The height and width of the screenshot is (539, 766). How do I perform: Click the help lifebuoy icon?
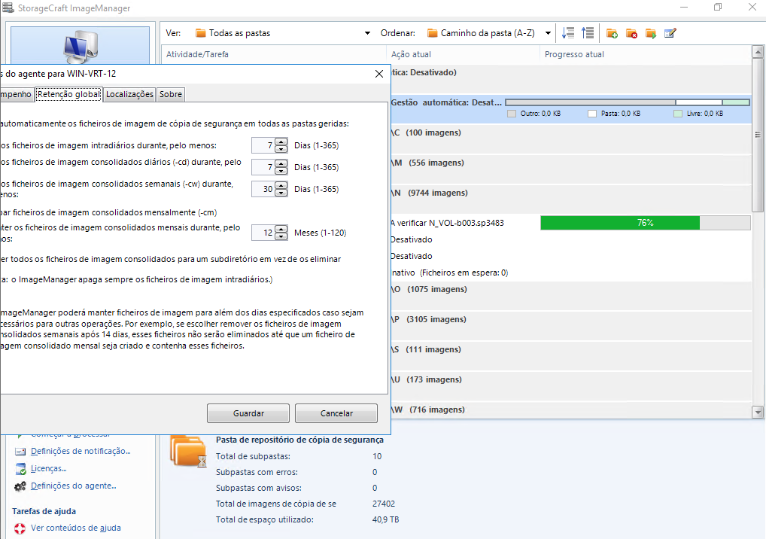click(20, 528)
